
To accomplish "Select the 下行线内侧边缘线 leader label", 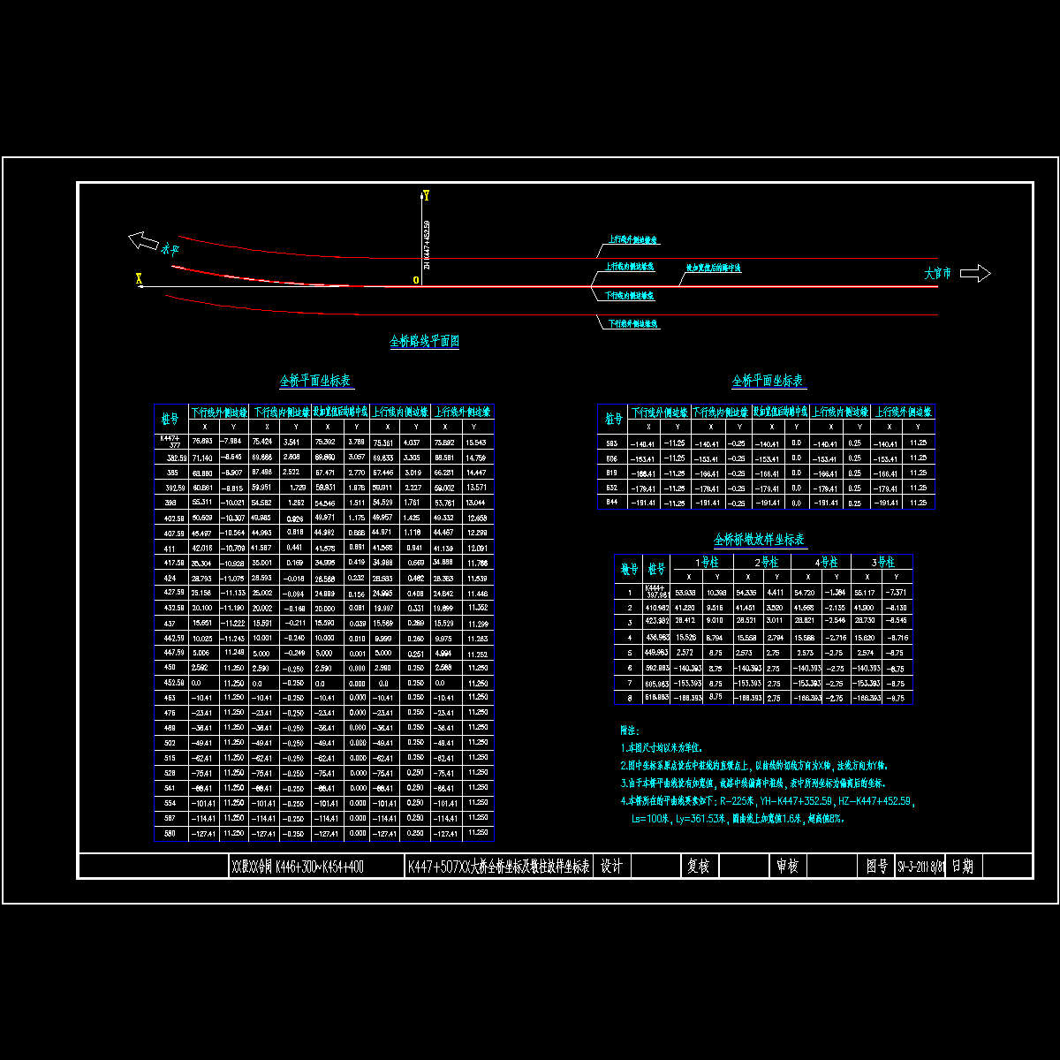I will coord(630,296).
